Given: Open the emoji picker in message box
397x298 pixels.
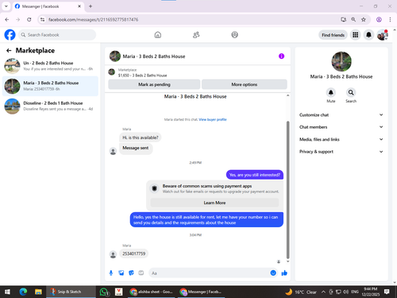Looking at the screenshot, I should pos(273,273).
